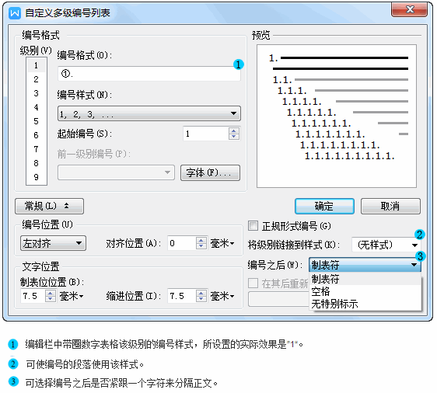The width and height of the screenshot is (437, 393).
Task: Select level 3 in the 级别 list
Action: pos(37,93)
